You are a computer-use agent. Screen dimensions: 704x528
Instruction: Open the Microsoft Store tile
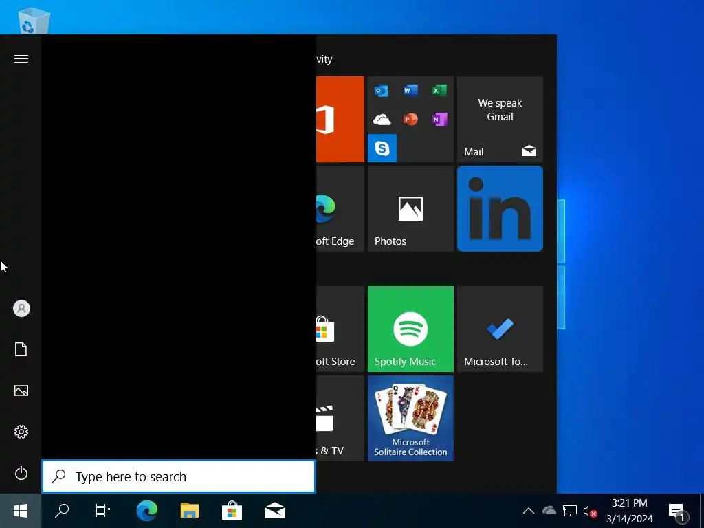click(340, 329)
